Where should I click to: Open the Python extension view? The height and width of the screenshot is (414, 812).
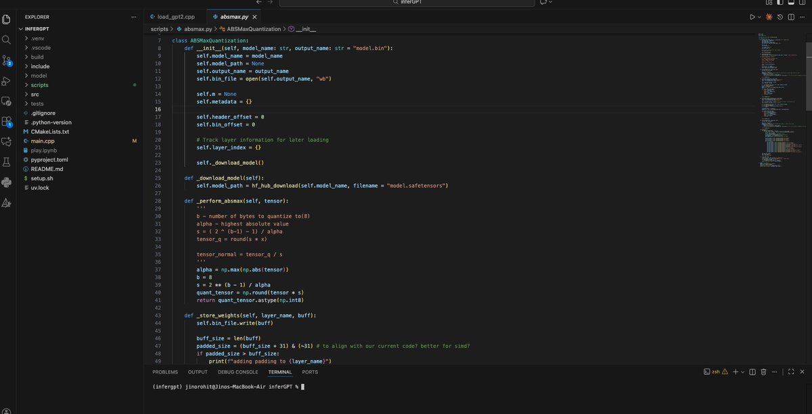tap(7, 182)
